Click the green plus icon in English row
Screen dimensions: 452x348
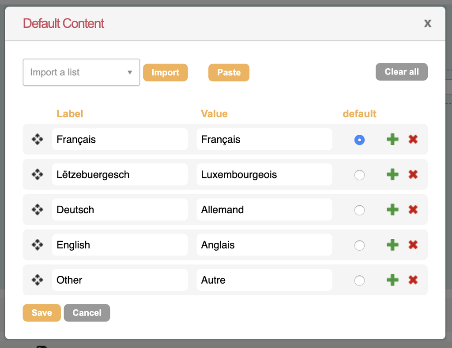click(x=392, y=245)
